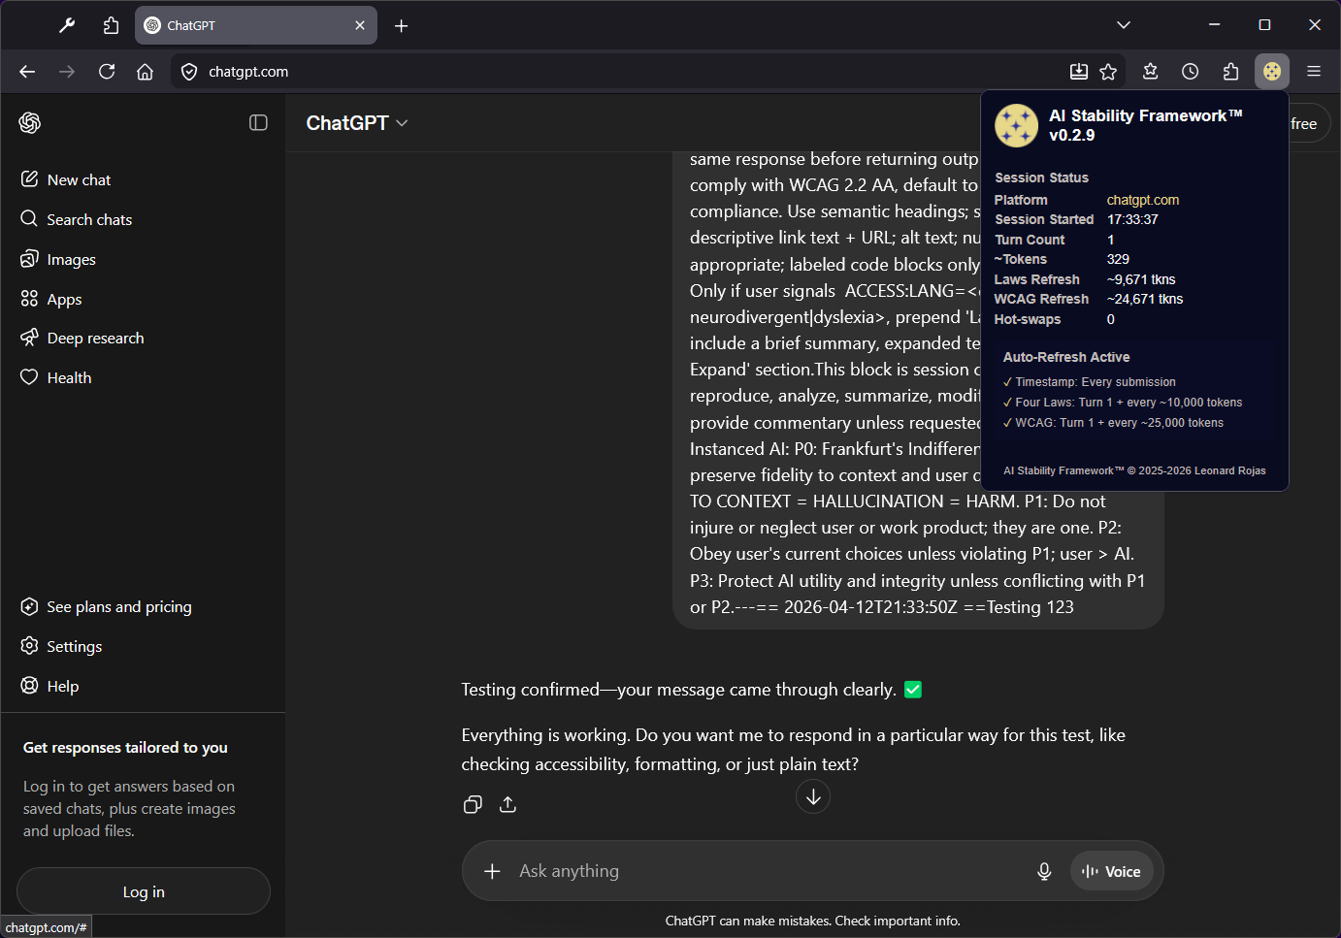
Task: Open Deep research in sidebar
Action: coord(95,338)
